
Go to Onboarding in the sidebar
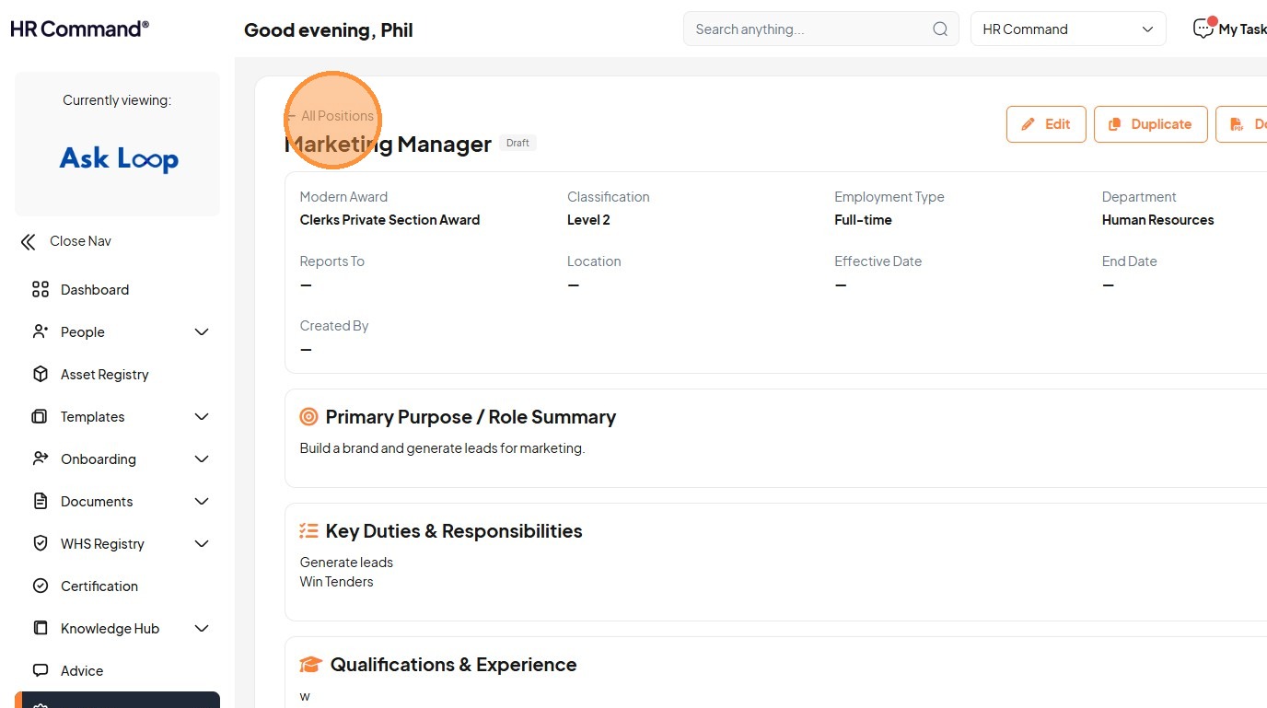click(98, 459)
